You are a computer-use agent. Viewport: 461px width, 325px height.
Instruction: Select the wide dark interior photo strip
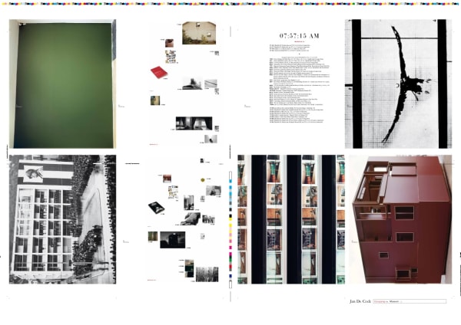pos(192,122)
